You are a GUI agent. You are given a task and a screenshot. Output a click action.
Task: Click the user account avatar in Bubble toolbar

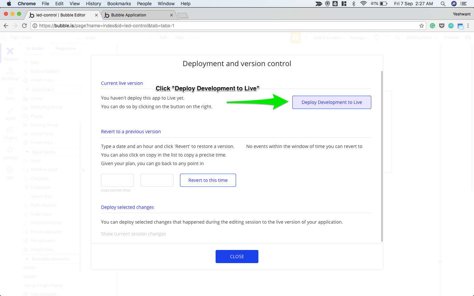(468, 37)
